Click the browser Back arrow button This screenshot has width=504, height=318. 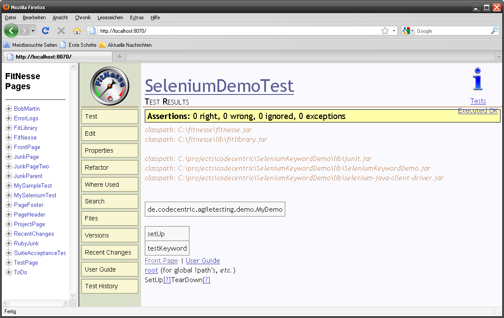tap(11, 31)
